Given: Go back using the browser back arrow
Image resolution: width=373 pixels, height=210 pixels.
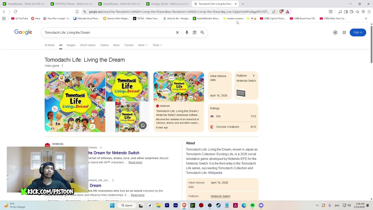Looking at the screenshot, I should [4, 12].
